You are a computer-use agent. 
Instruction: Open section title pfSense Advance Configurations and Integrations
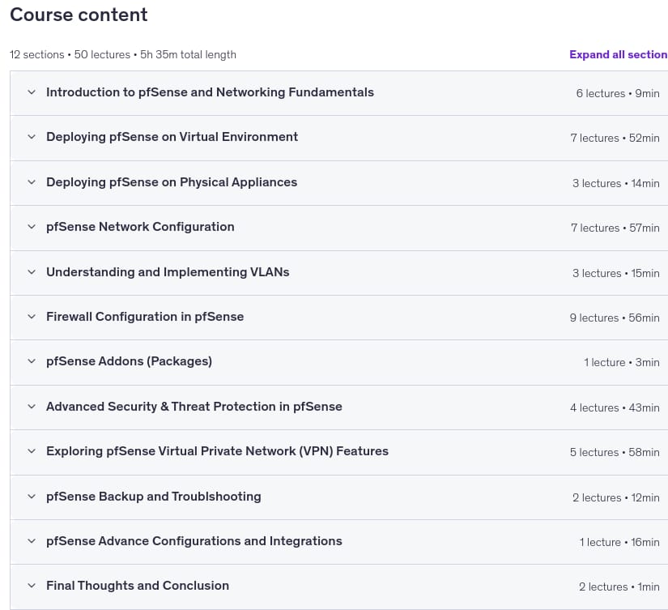click(194, 541)
